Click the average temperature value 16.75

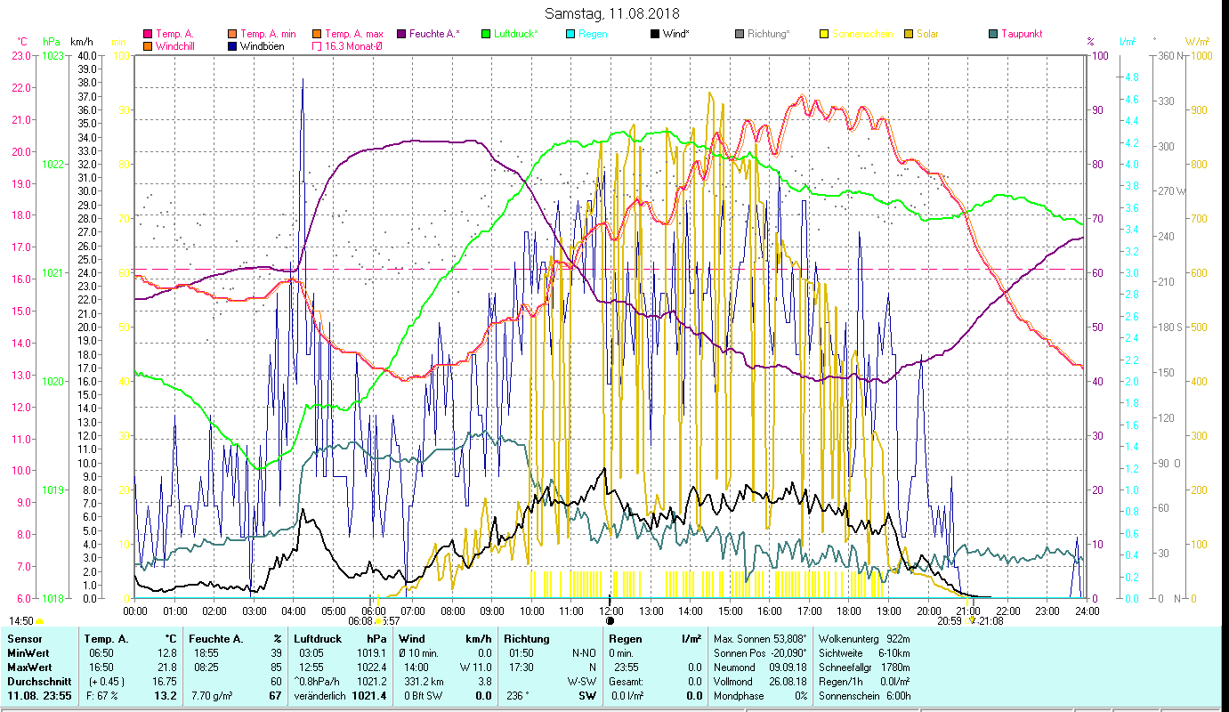[x=166, y=682]
